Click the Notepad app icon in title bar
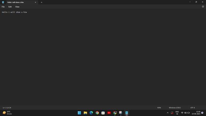Viewport: 206px width, 116px height. (x=3, y=2)
